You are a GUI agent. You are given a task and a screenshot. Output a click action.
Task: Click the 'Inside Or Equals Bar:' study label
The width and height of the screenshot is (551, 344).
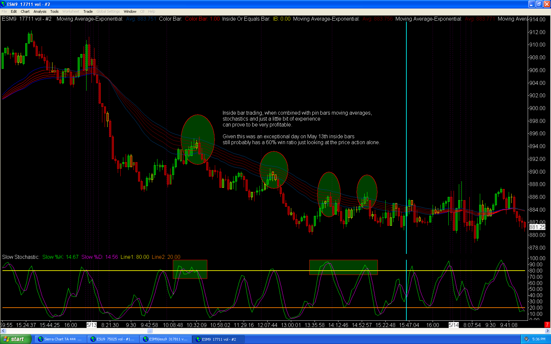pyautogui.click(x=246, y=19)
